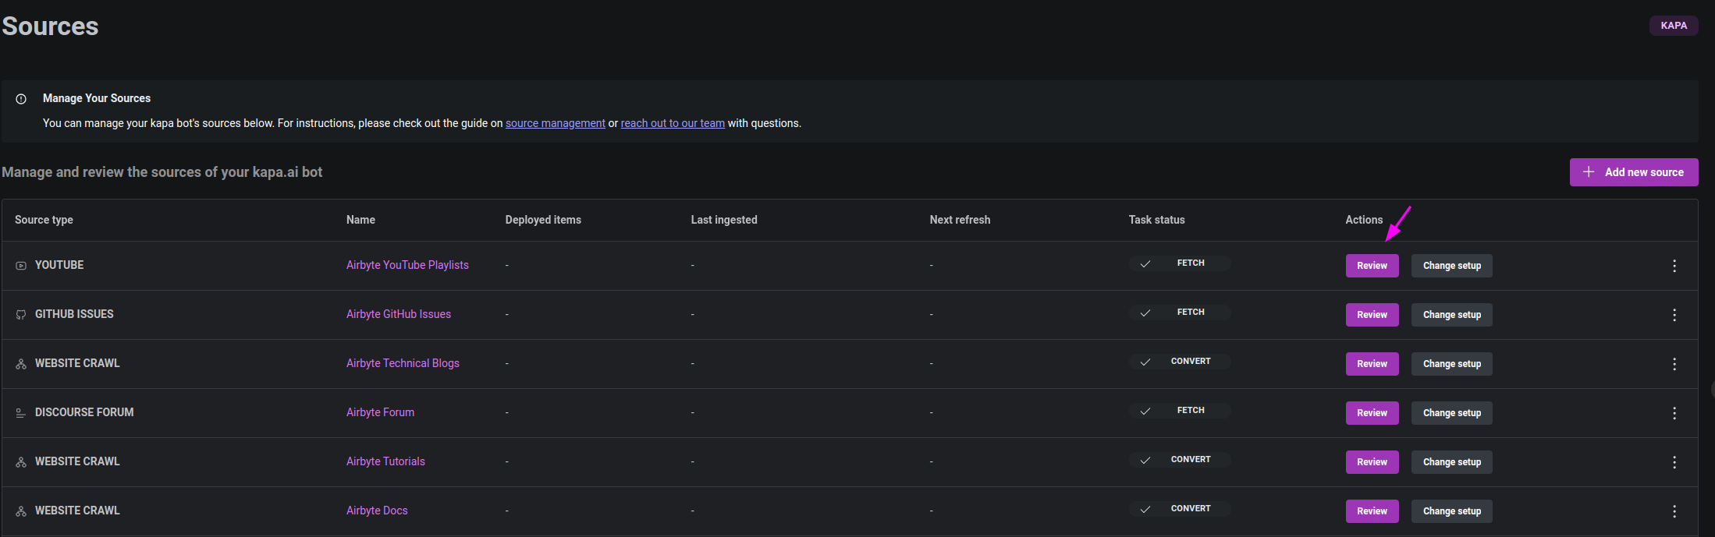
Task: Open the Airbyte Tutorials source name
Action: (x=385, y=461)
